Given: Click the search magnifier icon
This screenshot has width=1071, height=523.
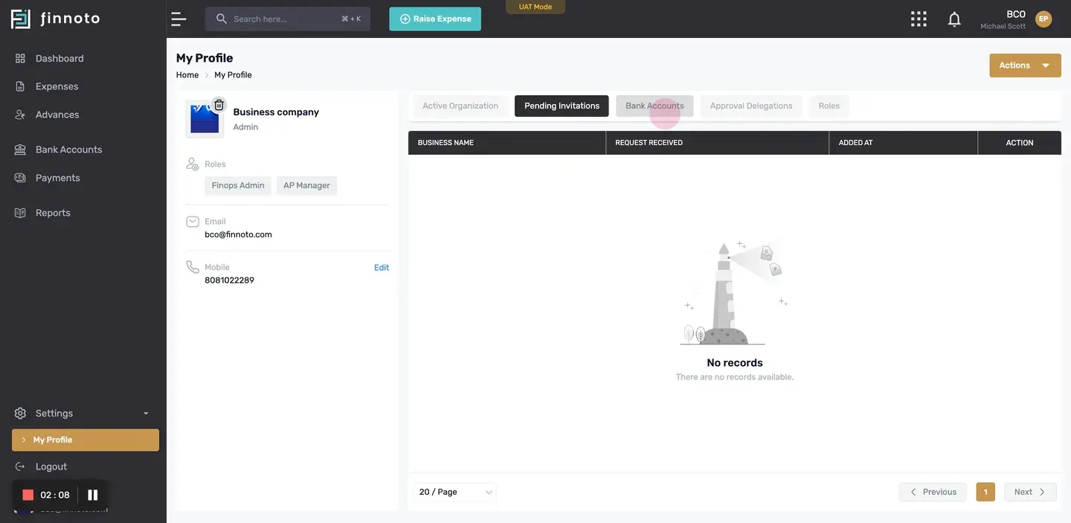Looking at the screenshot, I should pos(222,19).
